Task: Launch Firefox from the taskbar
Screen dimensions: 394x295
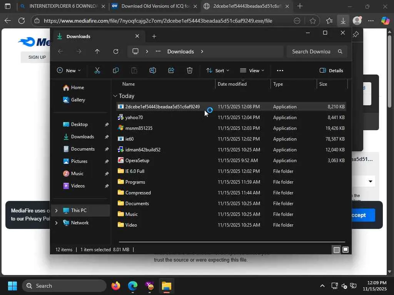Action: pyautogui.click(x=115, y=286)
